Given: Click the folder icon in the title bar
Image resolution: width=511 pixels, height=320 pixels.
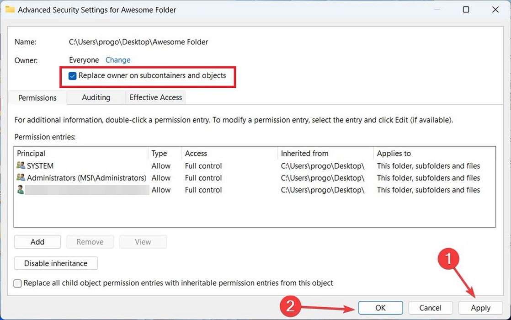Looking at the screenshot, I should tap(10, 9).
